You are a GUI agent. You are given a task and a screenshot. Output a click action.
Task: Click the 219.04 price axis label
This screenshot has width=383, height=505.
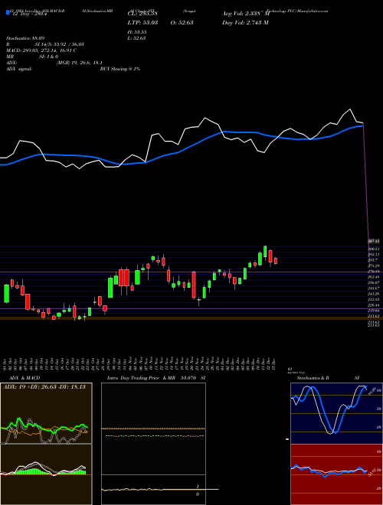pyautogui.click(x=373, y=311)
